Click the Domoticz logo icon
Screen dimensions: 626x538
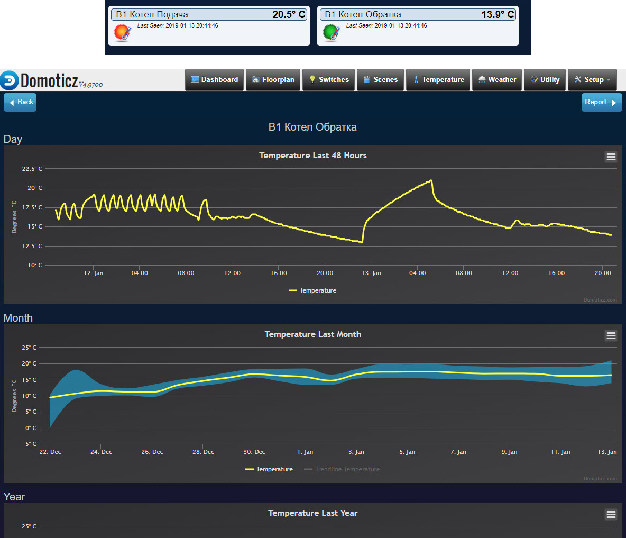(9, 80)
